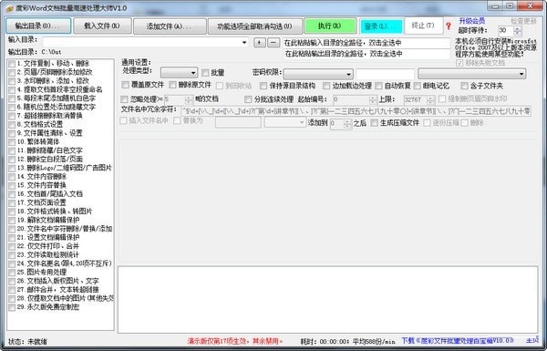
Task: Check item 3 水印删除、添加、修改
Action: coord(12,81)
